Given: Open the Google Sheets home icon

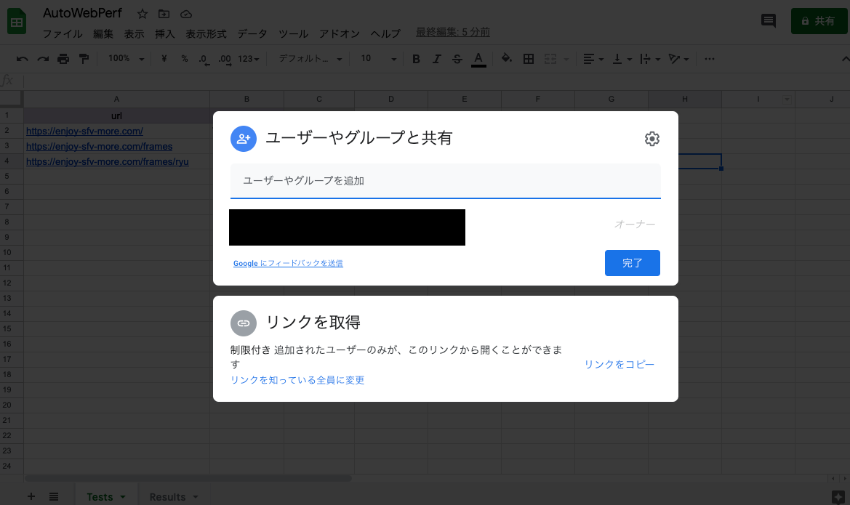Looking at the screenshot, I should [x=16, y=22].
